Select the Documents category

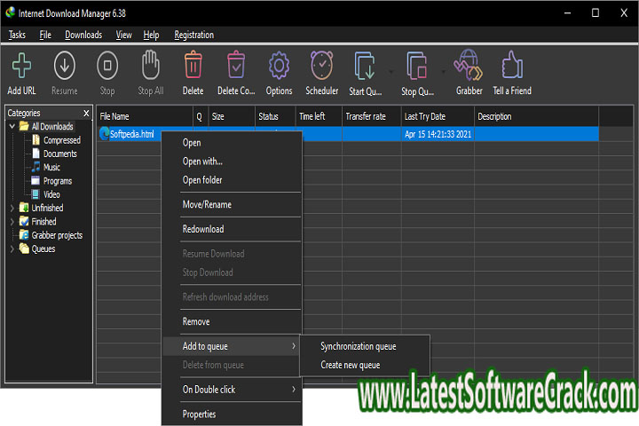point(60,154)
